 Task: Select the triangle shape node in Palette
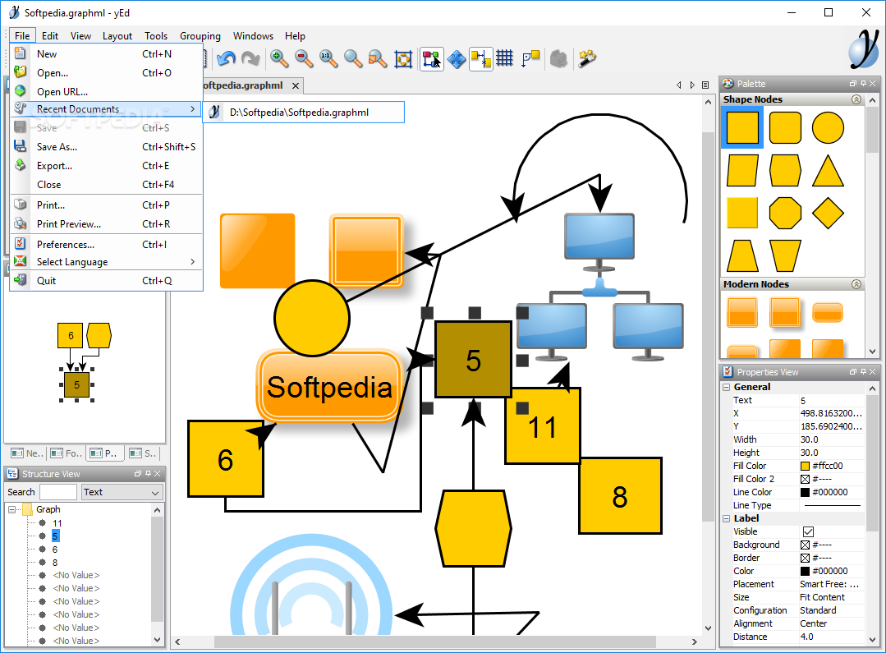(828, 170)
